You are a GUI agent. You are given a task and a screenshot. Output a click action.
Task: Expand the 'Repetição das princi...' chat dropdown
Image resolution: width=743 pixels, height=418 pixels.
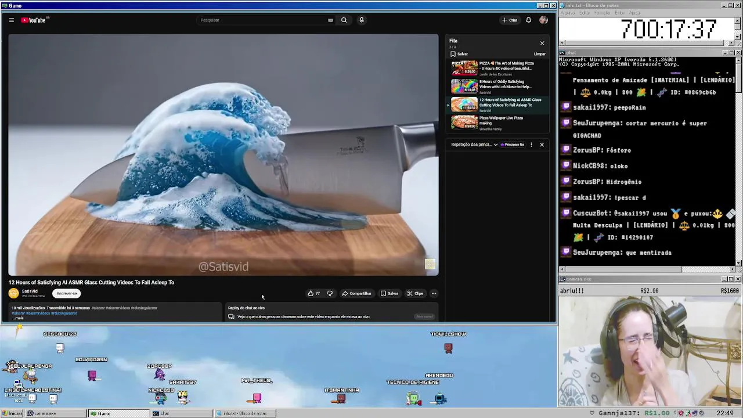tap(474, 145)
